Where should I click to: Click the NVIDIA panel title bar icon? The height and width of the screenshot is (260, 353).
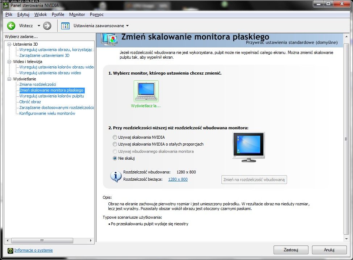click(x=6, y=5)
